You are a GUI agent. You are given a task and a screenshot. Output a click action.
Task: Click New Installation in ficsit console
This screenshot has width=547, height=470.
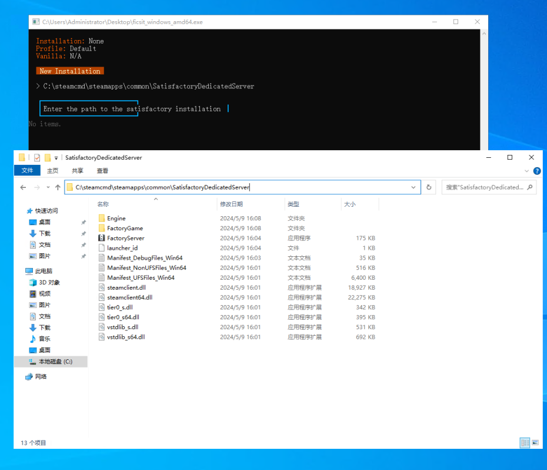pos(70,71)
